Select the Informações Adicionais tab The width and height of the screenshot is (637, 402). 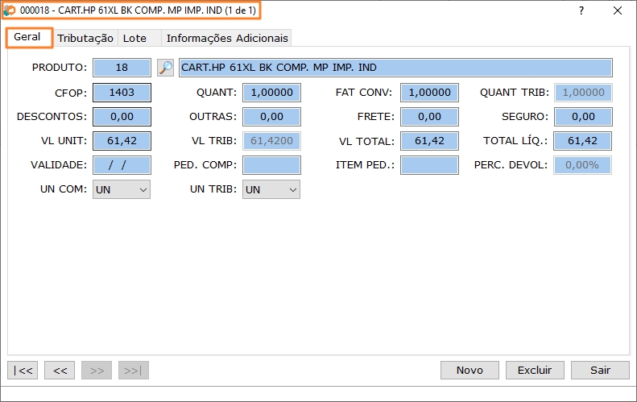226,38
